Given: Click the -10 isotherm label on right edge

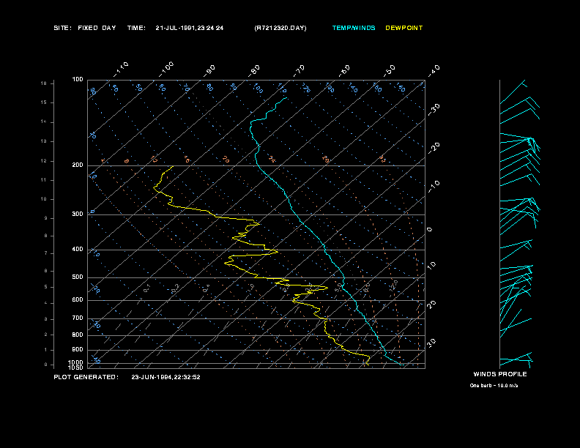Looking at the screenshot, I should (x=434, y=187).
